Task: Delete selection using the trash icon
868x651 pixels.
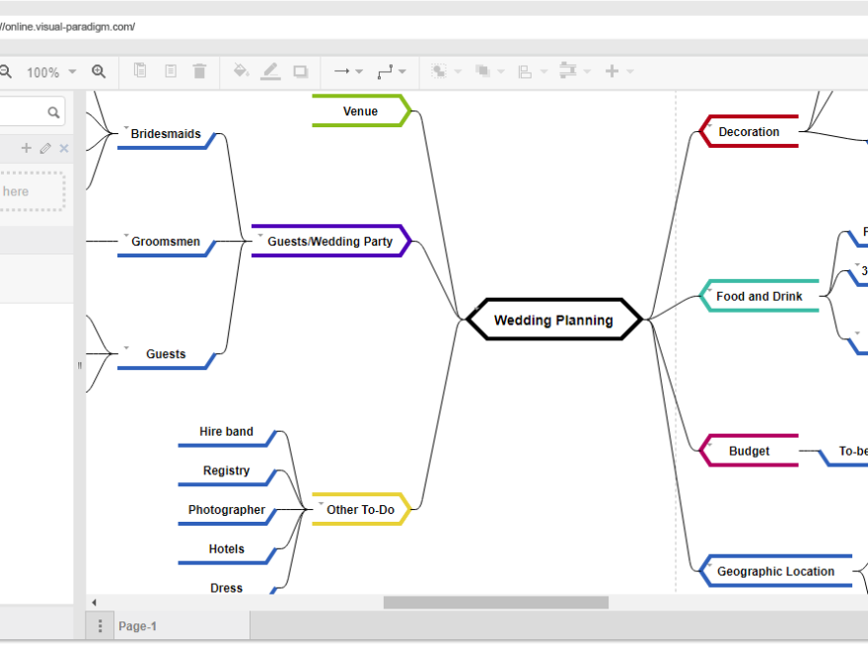Action: [x=199, y=71]
